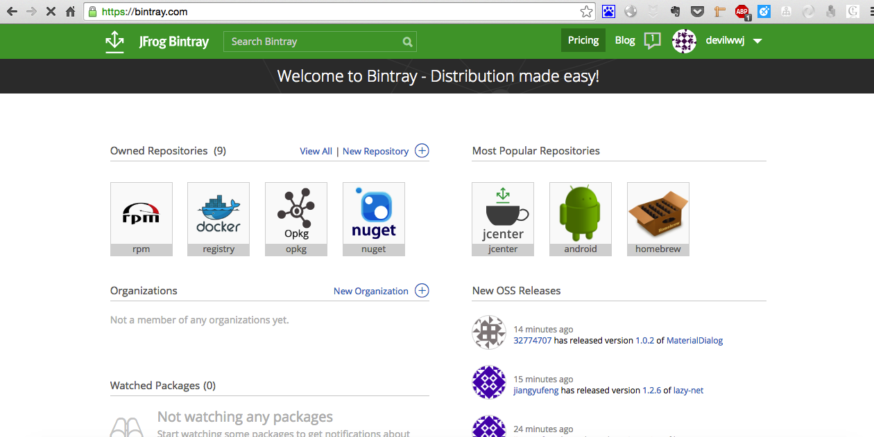Click 'Not a member of any organizations yet'
The image size is (874, 437).
pyautogui.click(x=200, y=320)
